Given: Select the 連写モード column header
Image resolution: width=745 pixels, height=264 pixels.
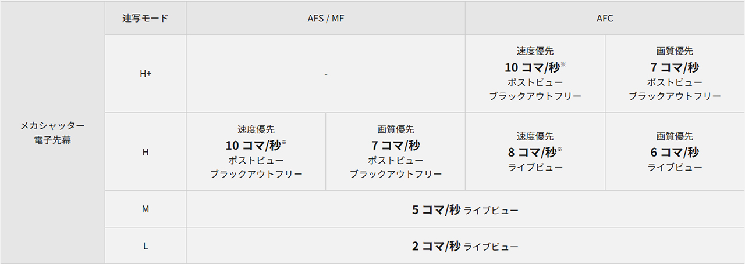Looking at the screenshot, I should click(146, 19).
